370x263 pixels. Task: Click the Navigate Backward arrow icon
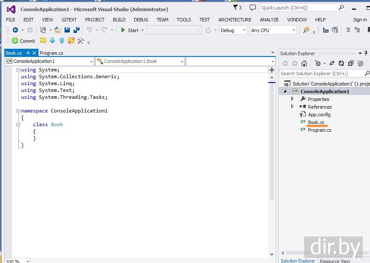(15, 30)
